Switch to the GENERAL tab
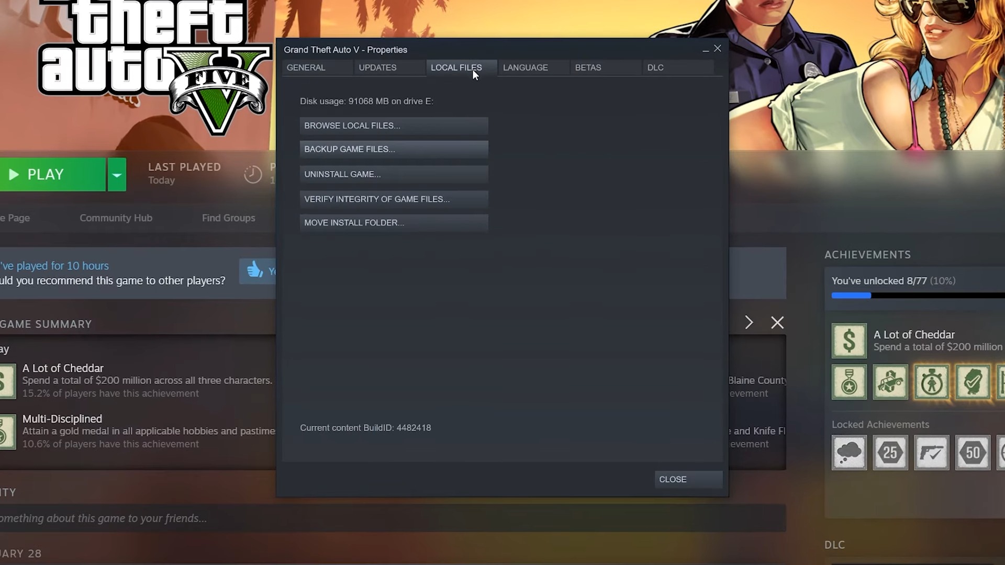 306,67
